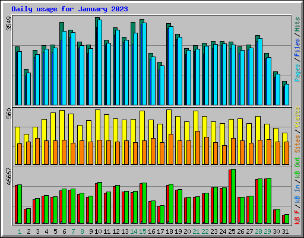Click the green kB Out bar for day 17

tap(162, 215)
